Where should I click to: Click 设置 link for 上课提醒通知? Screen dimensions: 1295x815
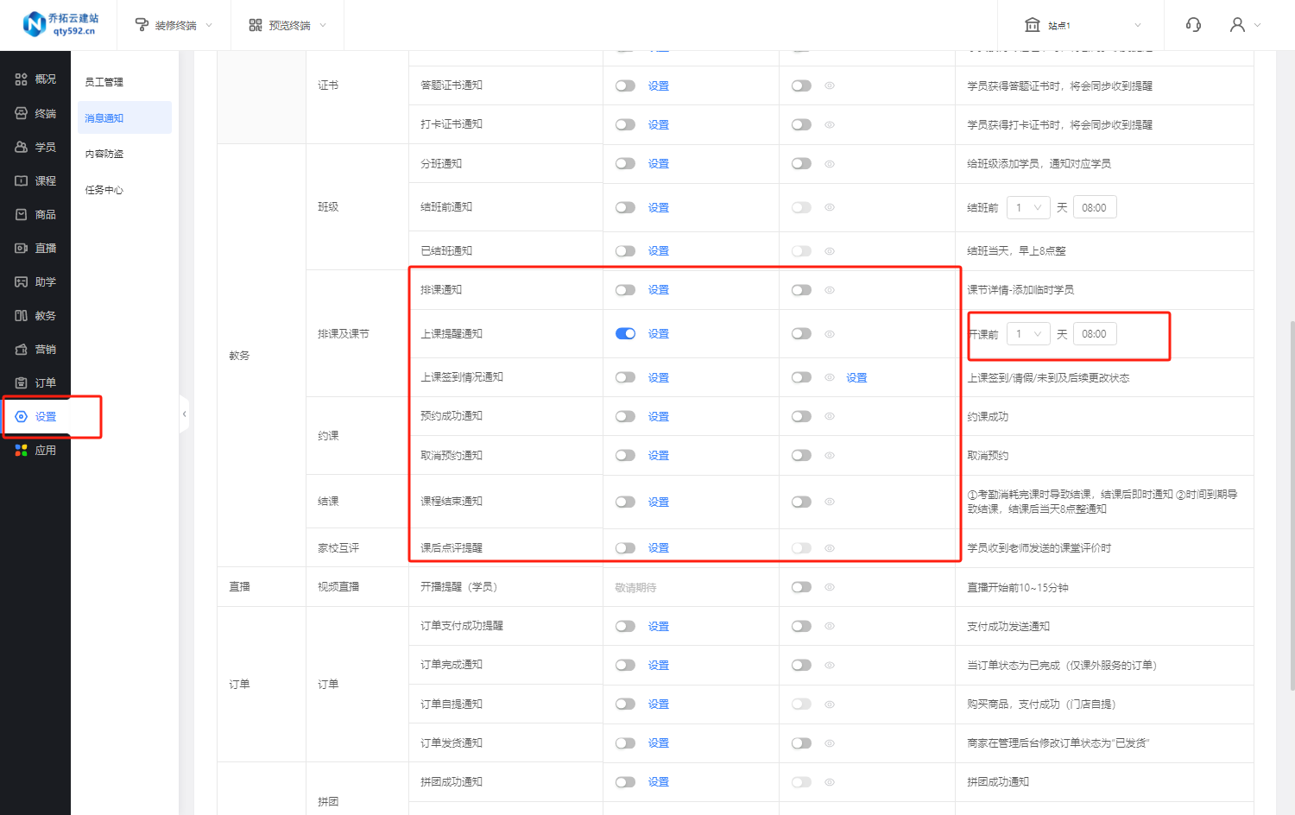point(659,333)
